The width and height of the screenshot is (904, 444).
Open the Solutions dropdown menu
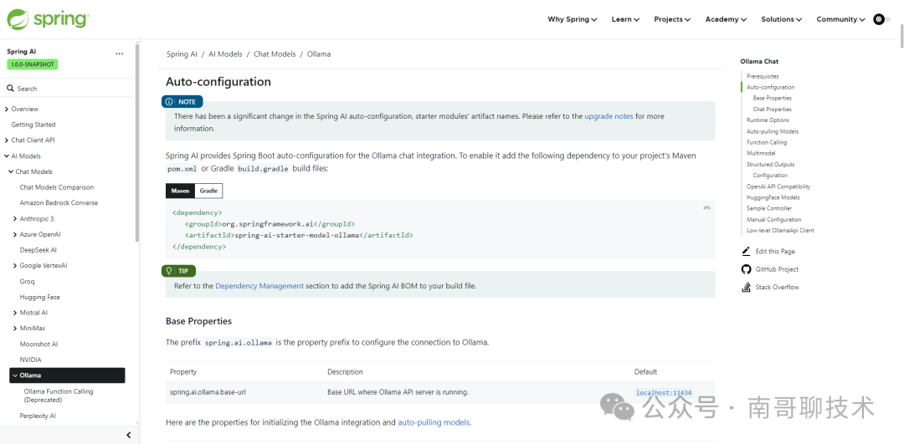781,19
